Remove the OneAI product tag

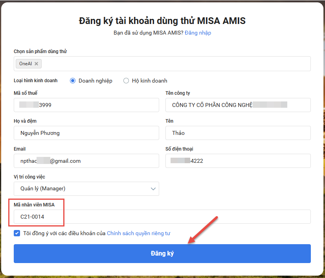pos(36,64)
